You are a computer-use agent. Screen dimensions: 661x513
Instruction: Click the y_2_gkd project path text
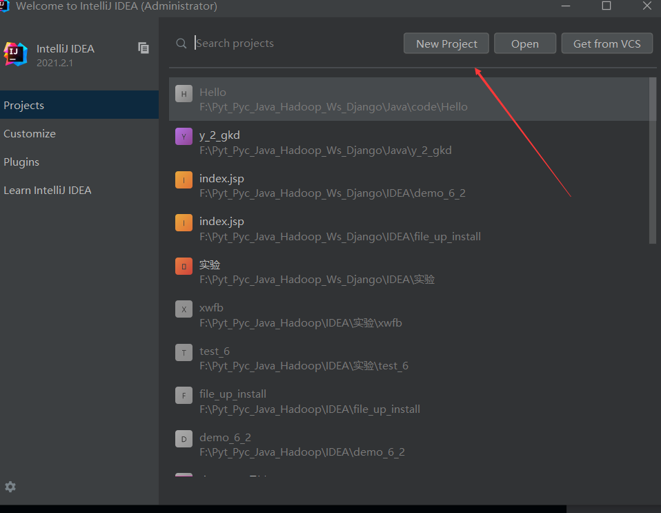[x=326, y=151]
